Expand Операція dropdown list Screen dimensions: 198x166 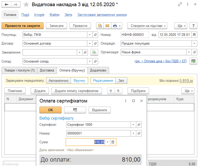(x=194, y=44)
